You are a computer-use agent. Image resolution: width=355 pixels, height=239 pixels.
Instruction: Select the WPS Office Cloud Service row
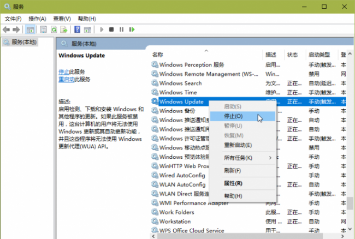coord(248,230)
